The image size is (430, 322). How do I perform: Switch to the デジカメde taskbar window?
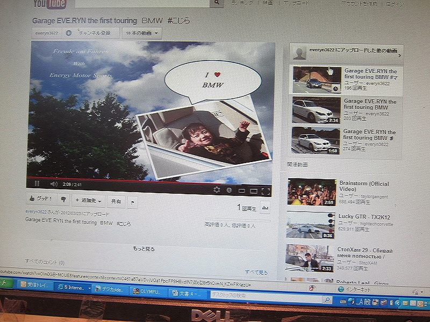[110, 290]
